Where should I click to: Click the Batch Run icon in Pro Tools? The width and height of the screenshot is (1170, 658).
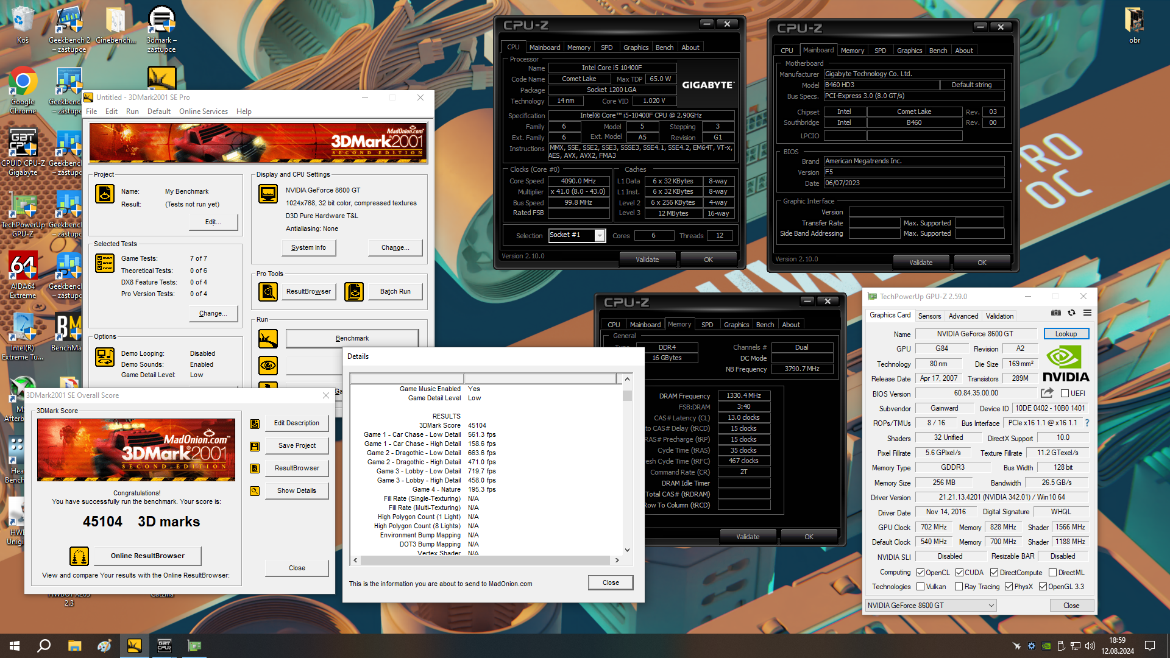click(x=354, y=292)
